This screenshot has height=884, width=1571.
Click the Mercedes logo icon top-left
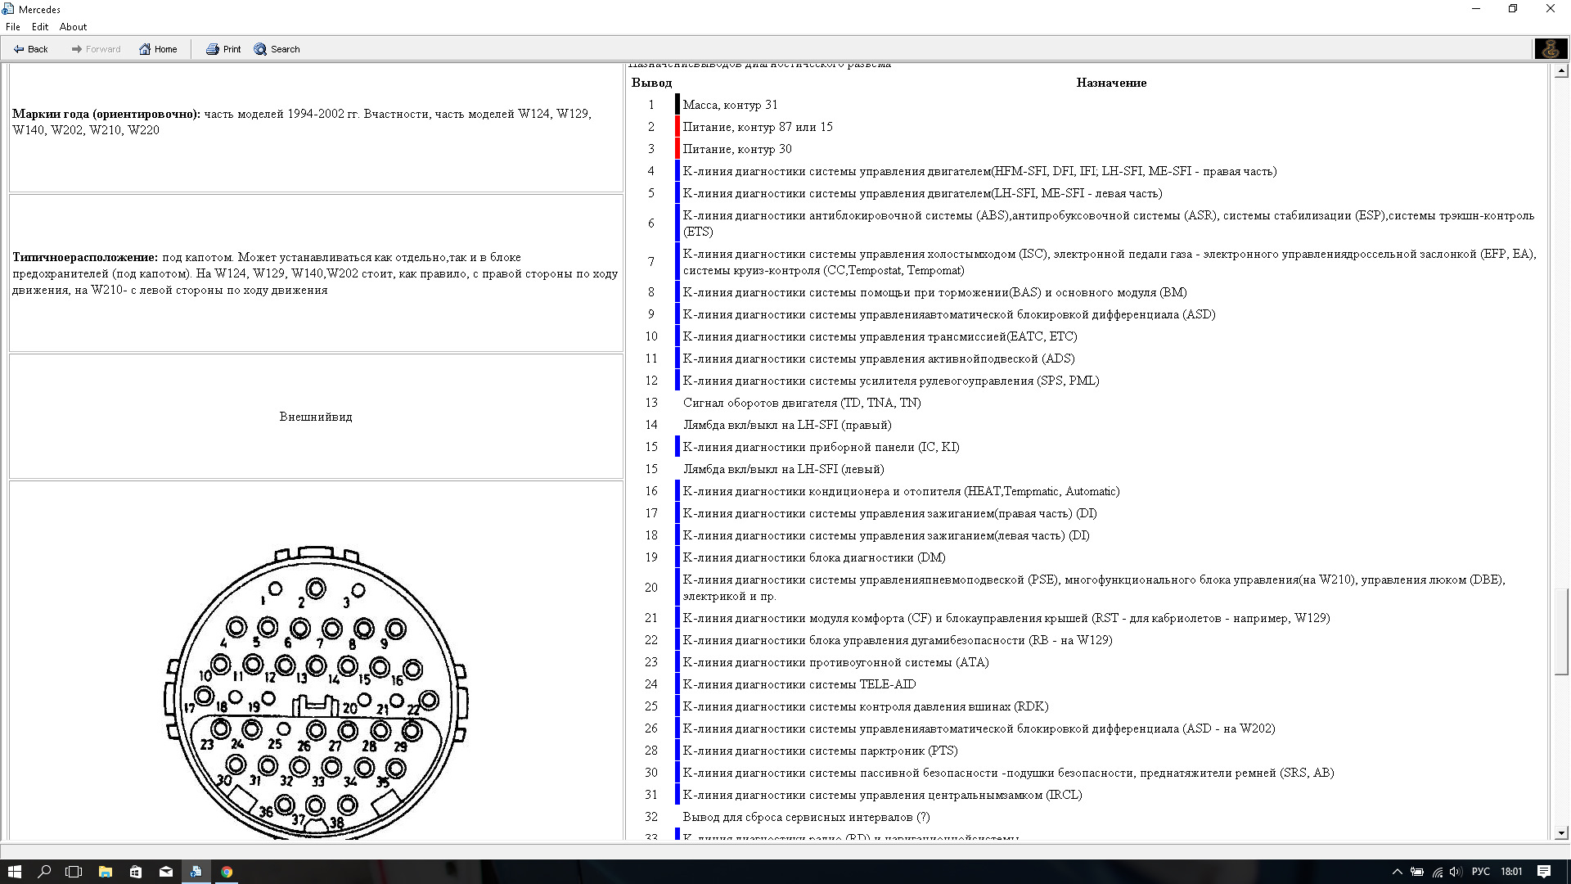tap(10, 9)
